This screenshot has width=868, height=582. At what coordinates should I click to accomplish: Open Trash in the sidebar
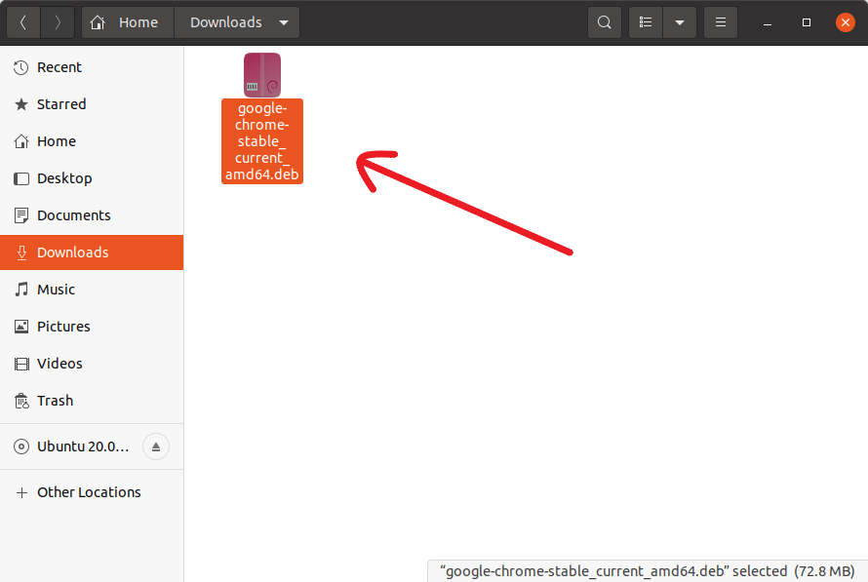(92, 401)
